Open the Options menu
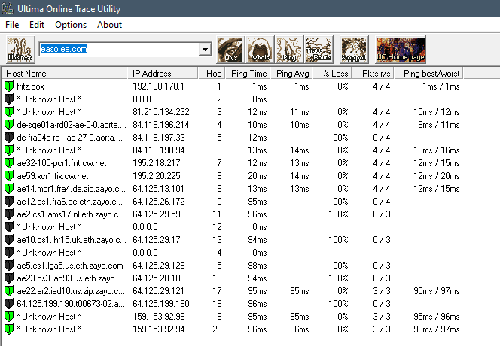Image resolution: width=500 pixels, height=346 pixels. pyautogui.click(x=71, y=25)
